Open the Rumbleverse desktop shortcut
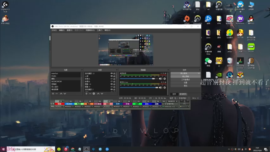The height and width of the screenshot is (152, 270). coord(240,19)
